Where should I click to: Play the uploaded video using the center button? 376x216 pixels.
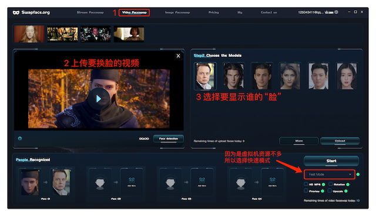(99, 99)
